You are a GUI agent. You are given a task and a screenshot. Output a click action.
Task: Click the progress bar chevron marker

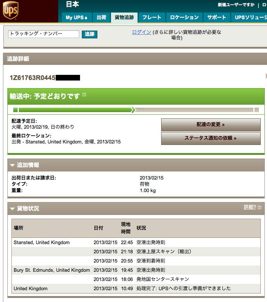pos(133,110)
